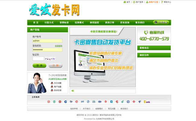The height and width of the screenshot is (121, 196).
Task: Click the Bank logo in the partner strip
Action: 147,102
